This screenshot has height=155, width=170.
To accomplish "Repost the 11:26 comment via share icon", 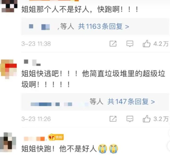I will coord(113,119).
